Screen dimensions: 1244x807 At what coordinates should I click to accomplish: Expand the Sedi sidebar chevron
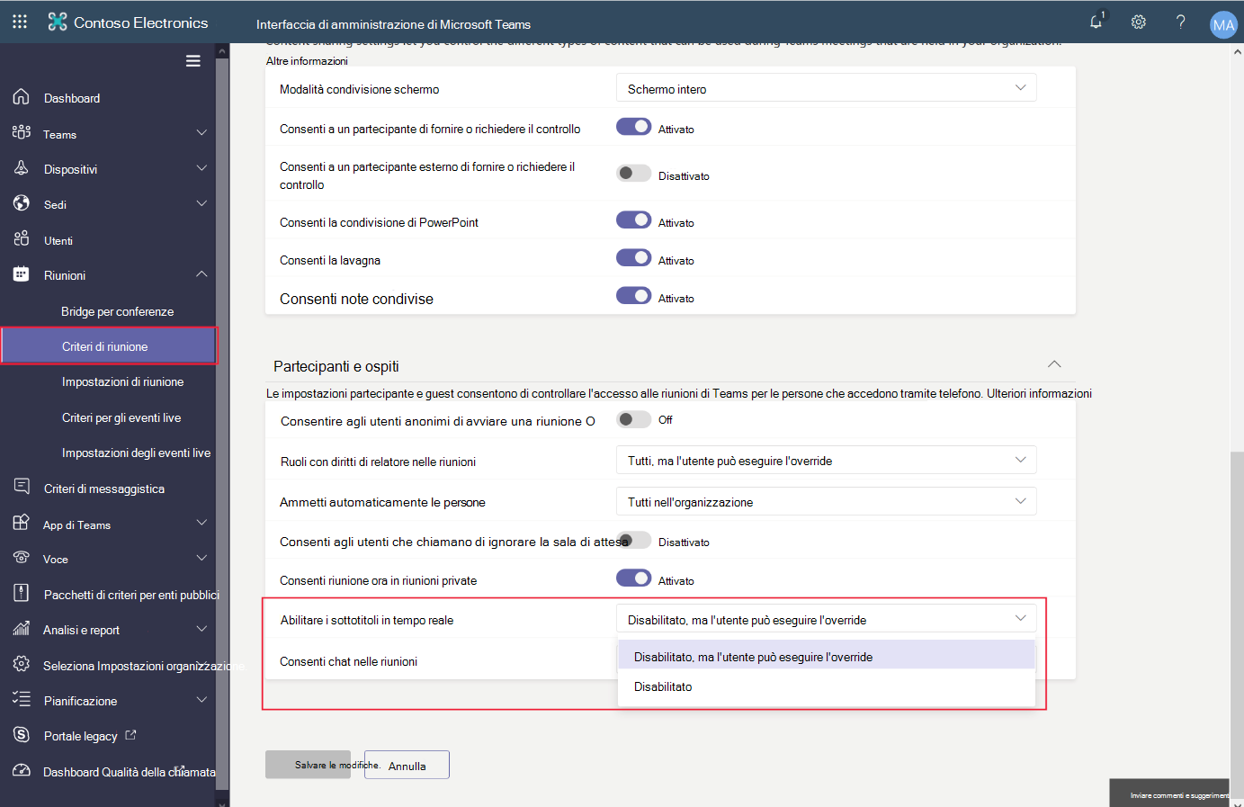click(201, 203)
